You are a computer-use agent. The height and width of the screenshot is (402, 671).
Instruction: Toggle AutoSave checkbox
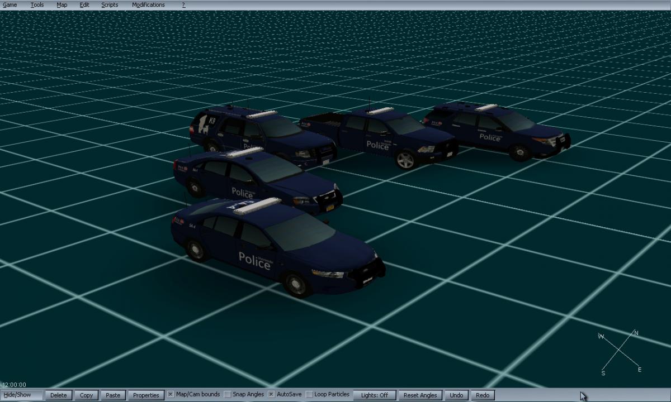pos(271,394)
